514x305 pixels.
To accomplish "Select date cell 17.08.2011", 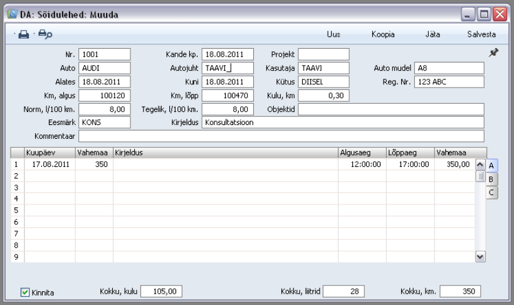I will pos(50,164).
